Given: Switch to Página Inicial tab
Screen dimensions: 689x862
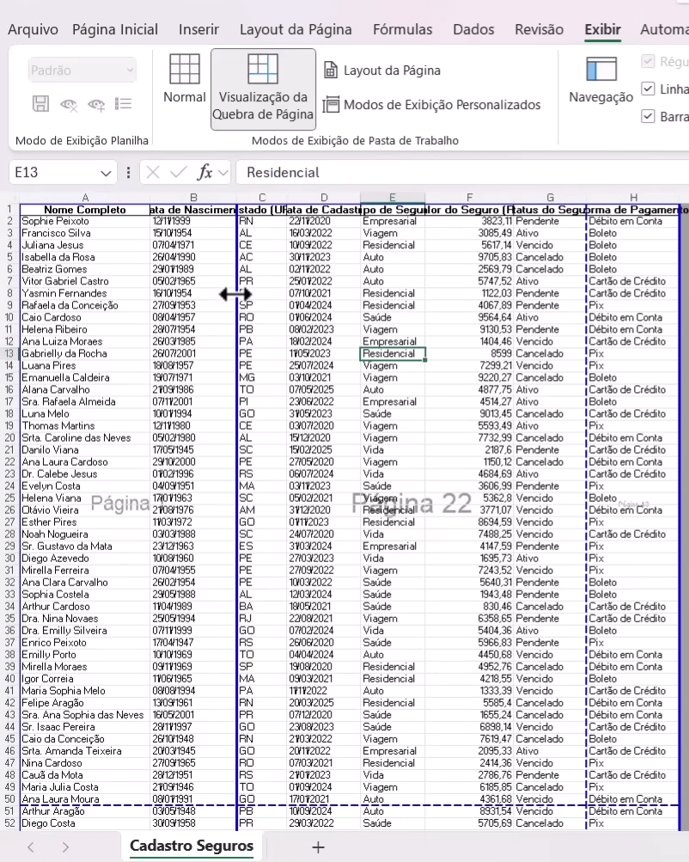Looking at the screenshot, I should (x=115, y=29).
